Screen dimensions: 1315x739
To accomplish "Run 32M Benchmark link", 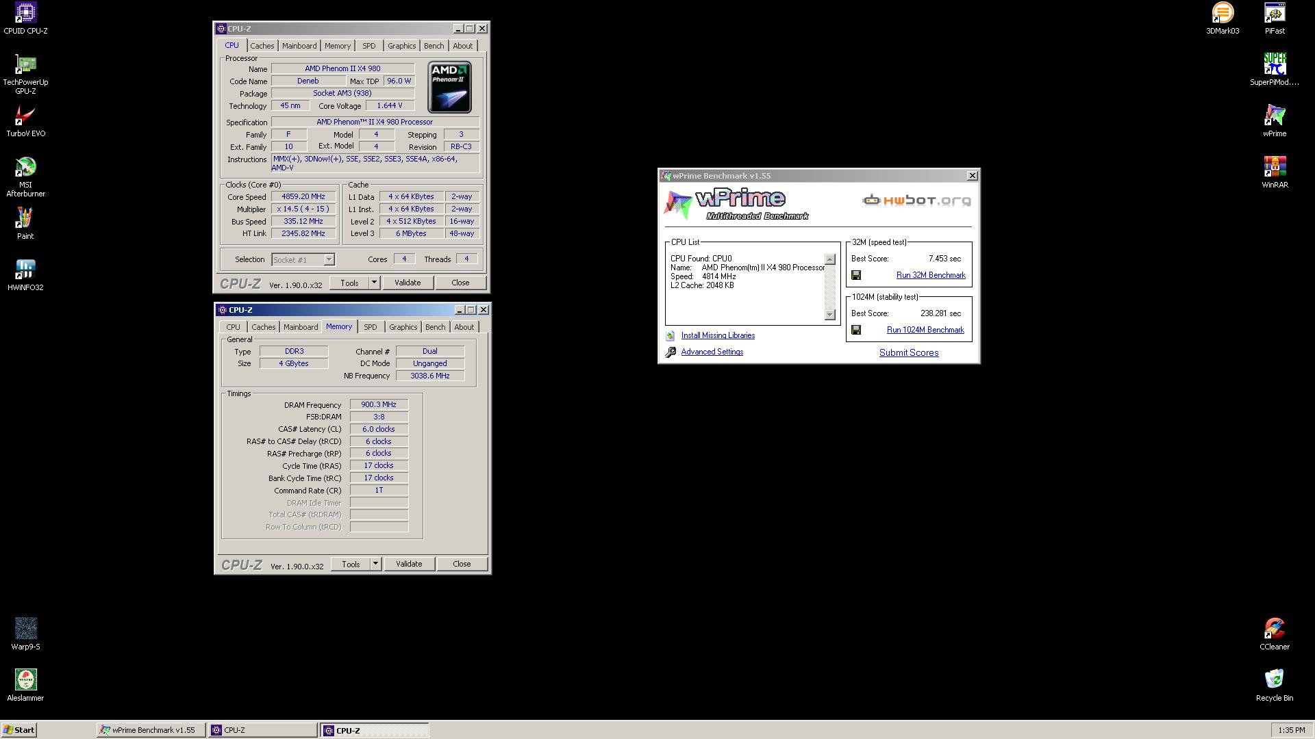I will [x=931, y=275].
